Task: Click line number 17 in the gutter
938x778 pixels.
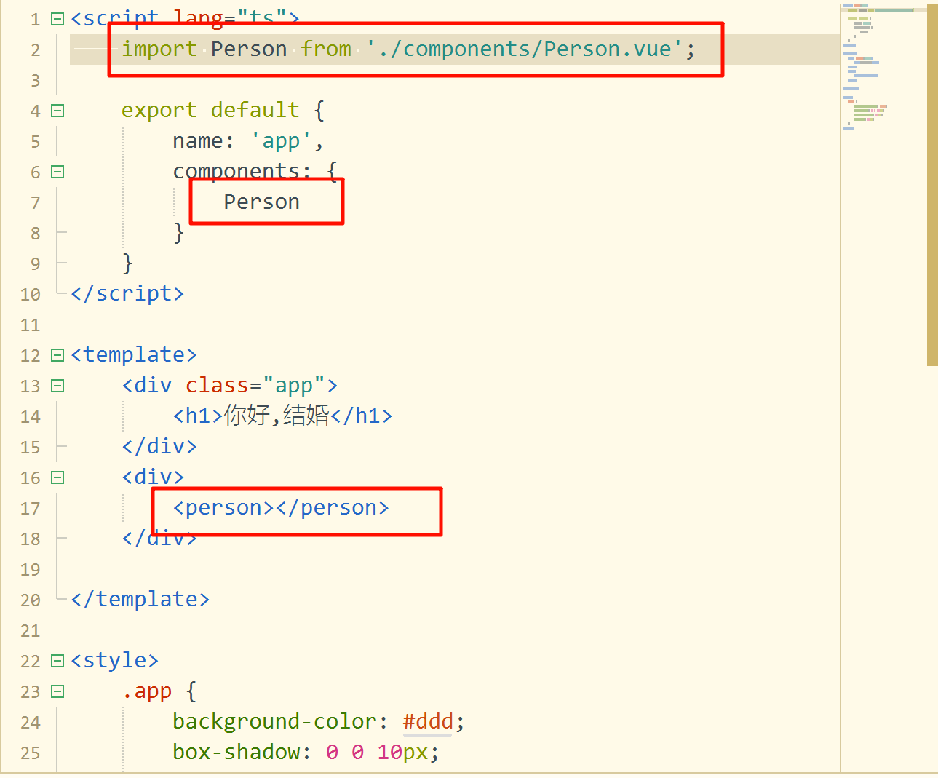Action: [31, 509]
